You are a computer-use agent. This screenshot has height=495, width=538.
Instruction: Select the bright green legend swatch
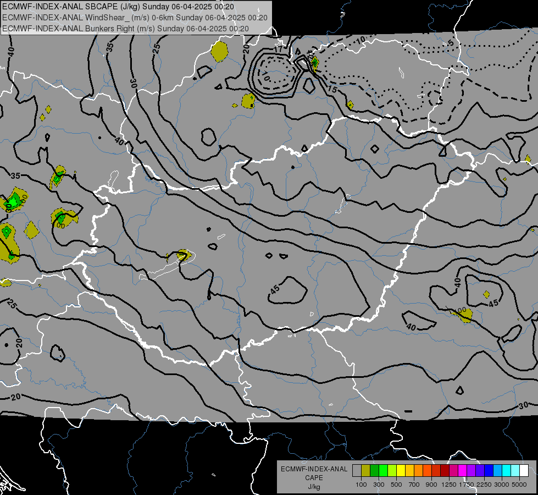(x=383, y=471)
